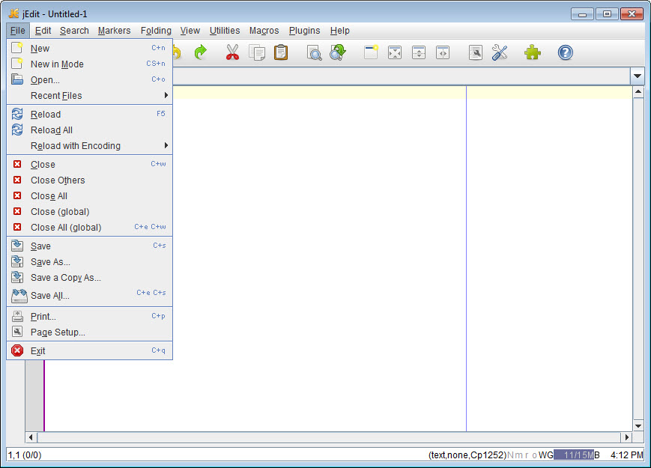Open Buffer Options toolbar icon

click(x=476, y=52)
